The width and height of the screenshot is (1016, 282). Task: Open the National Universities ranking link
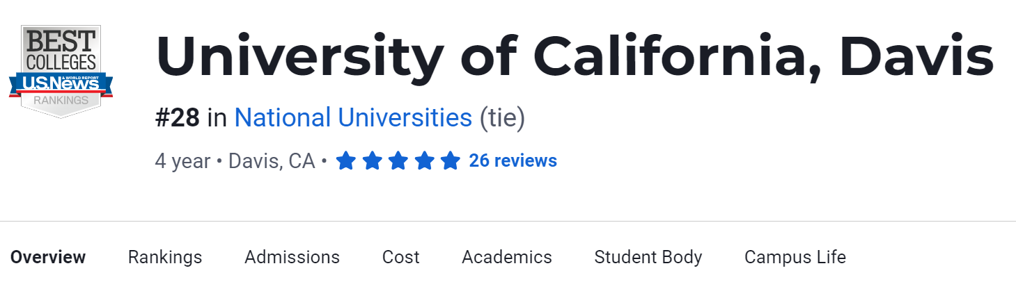tap(353, 118)
